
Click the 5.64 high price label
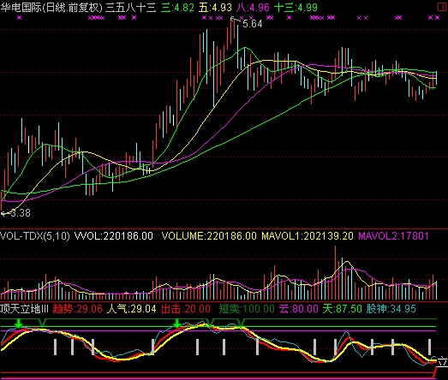(253, 24)
